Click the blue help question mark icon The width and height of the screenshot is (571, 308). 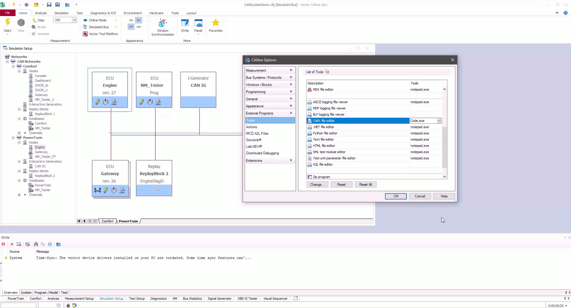(x=566, y=13)
